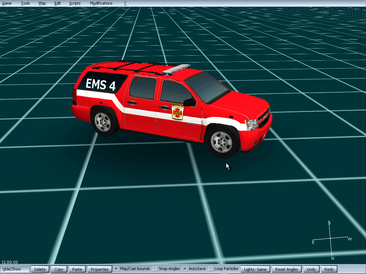
Task: Click the Reset Angles button
Action: [x=287, y=269]
